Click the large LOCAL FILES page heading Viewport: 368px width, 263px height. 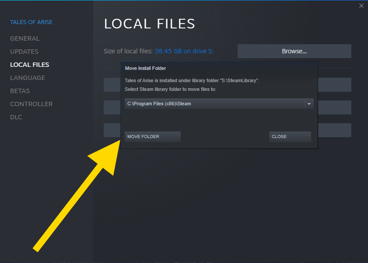point(149,24)
